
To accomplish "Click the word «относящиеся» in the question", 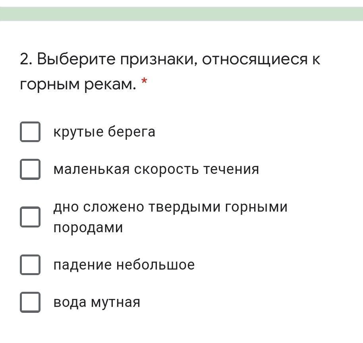I will 255,60.
